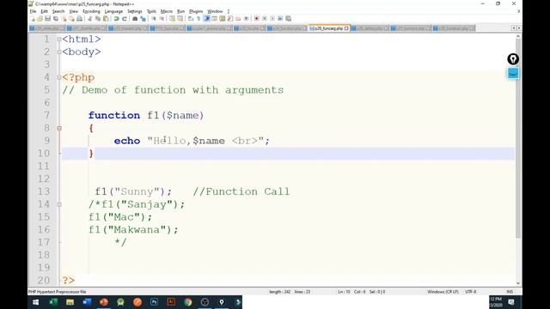This screenshot has height=309, width=550.
Task: Click the Redo arrow icon
Action: pyautogui.click(x=125, y=19)
